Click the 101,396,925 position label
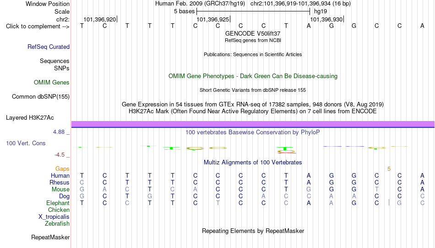 point(213,19)
